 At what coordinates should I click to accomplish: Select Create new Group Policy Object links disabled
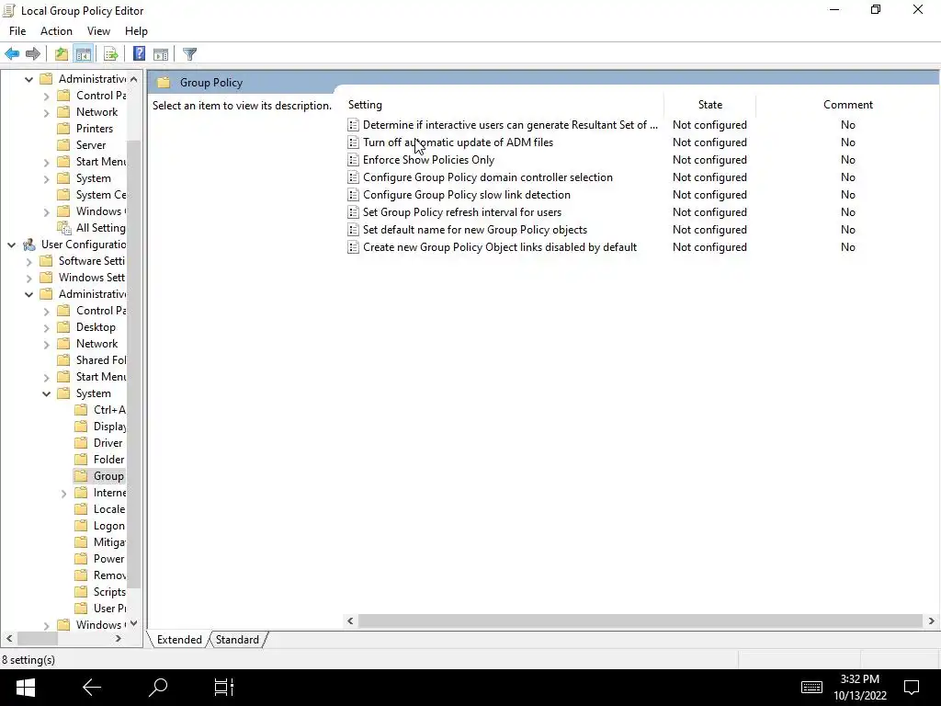pyautogui.click(x=499, y=246)
